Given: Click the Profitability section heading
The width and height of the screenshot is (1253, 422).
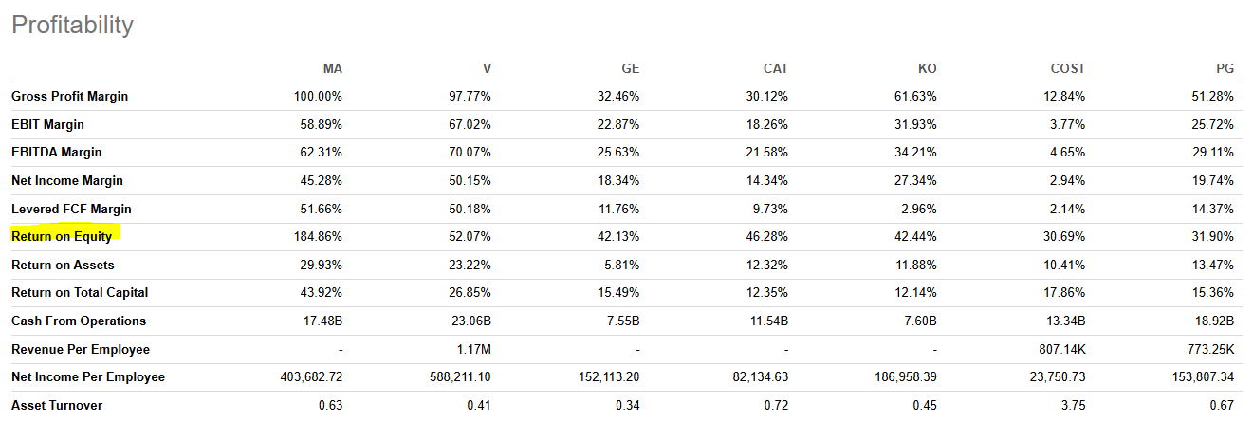Looking at the screenshot, I should 72,25.
